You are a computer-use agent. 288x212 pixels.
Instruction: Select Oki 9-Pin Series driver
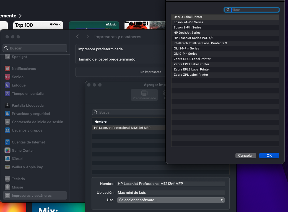click(x=225, y=54)
